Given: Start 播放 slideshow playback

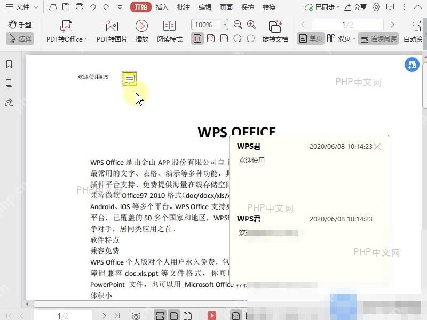Looking at the screenshot, I should (141, 31).
